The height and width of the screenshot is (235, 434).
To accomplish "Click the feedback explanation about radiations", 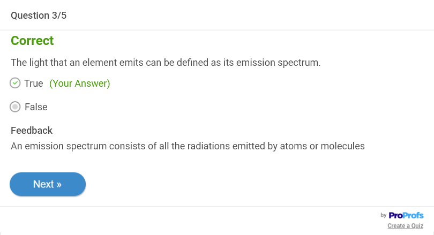I will click(188, 146).
